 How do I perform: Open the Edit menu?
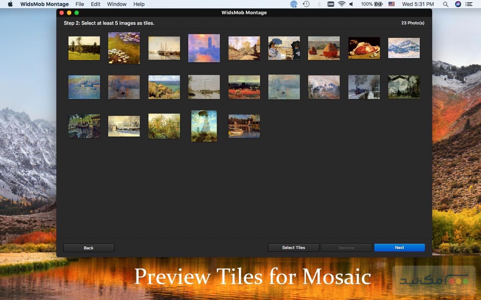pyautogui.click(x=95, y=4)
